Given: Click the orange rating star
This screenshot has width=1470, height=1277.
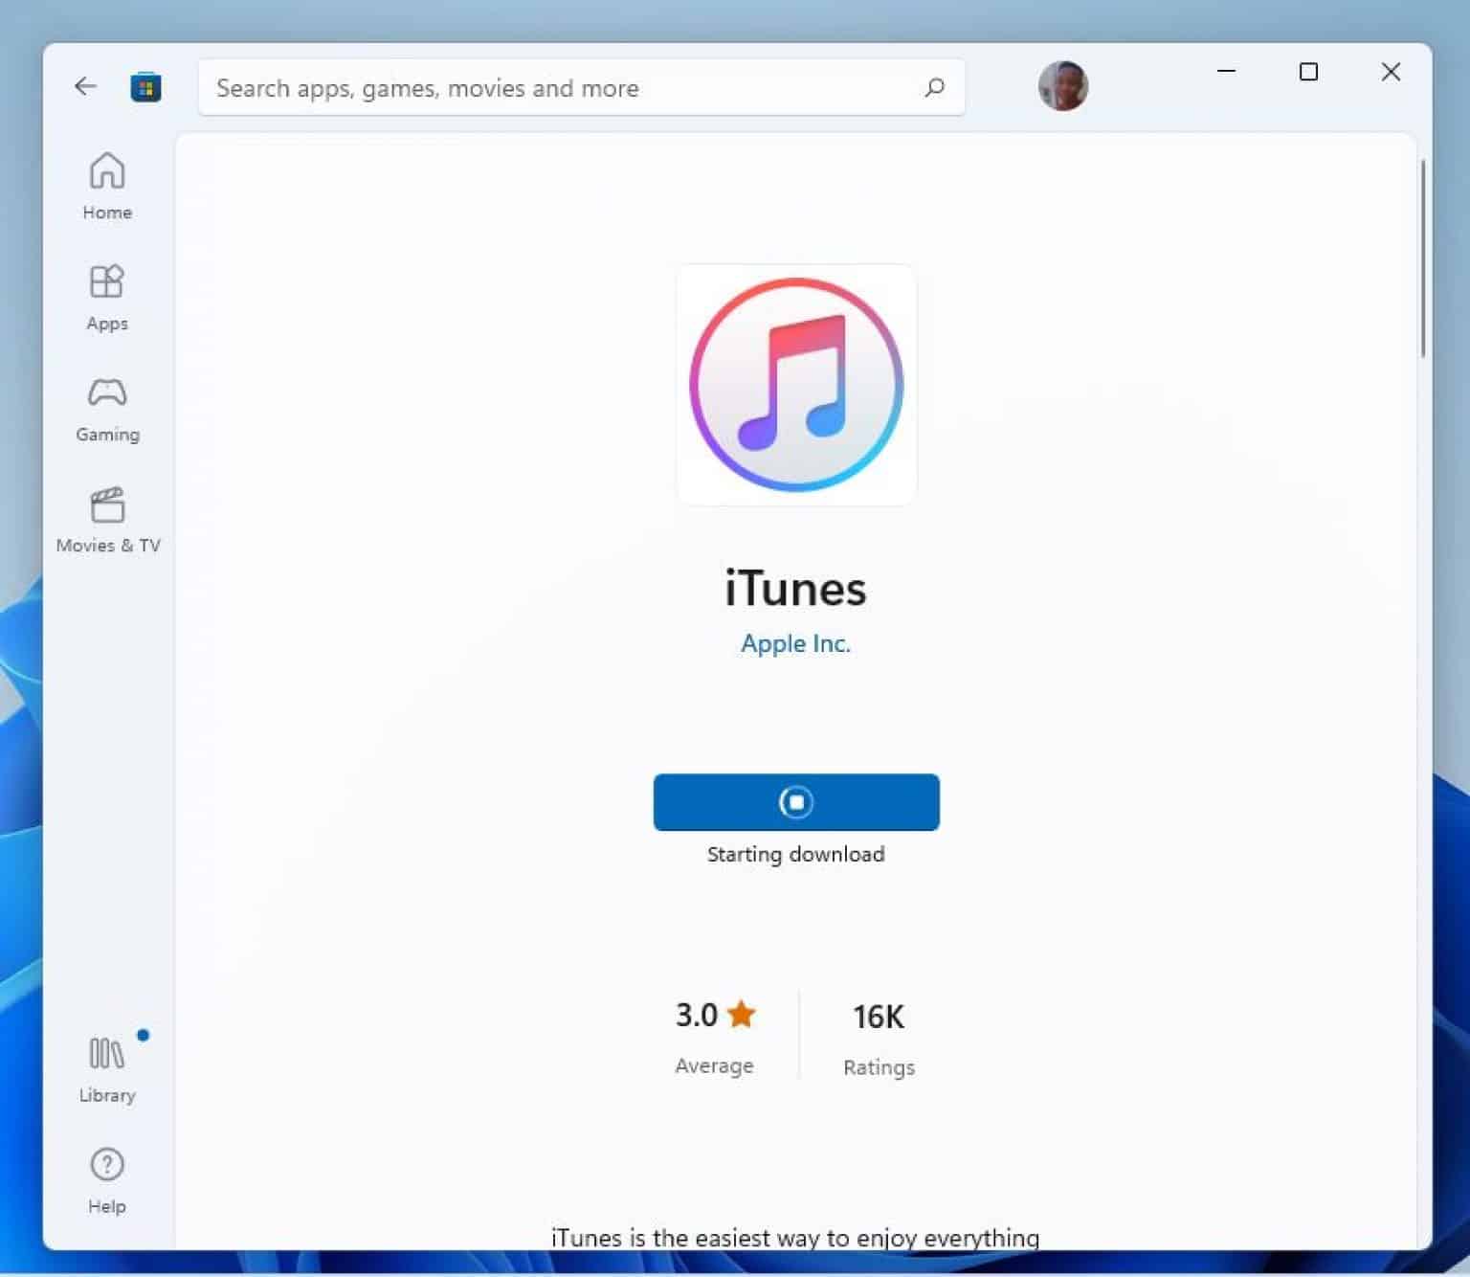Looking at the screenshot, I should coord(742,1014).
